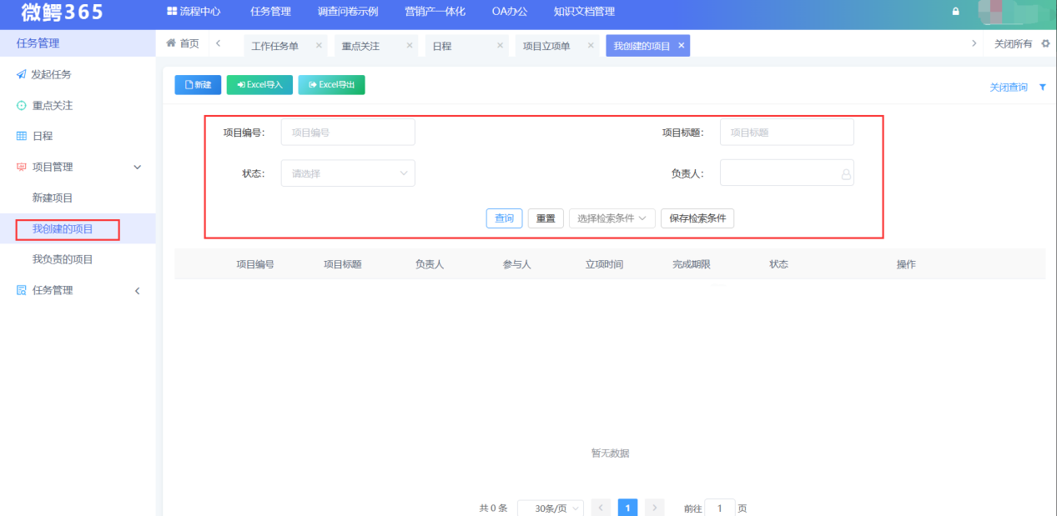Image resolution: width=1057 pixels, height=516 pixels.
Task: Click the Excel导出 button
Action: pyautogui.click(x=331, y=84)
